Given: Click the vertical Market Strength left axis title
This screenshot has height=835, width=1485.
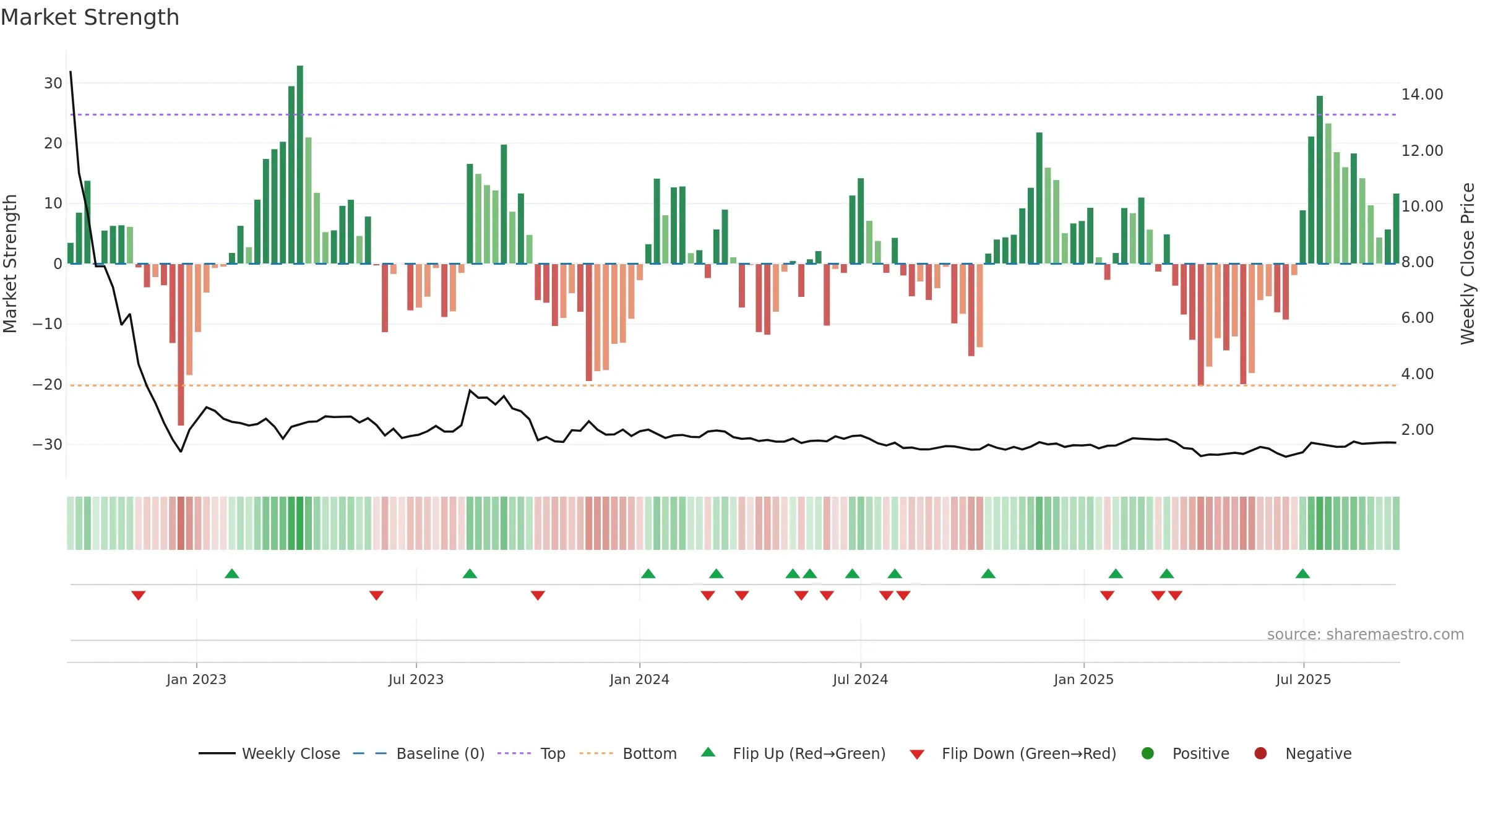Looking at the screenshot, I should pos(10,263).
